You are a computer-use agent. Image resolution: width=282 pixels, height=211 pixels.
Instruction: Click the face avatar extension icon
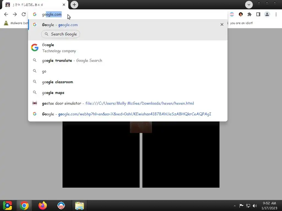[x=241, y=14]
